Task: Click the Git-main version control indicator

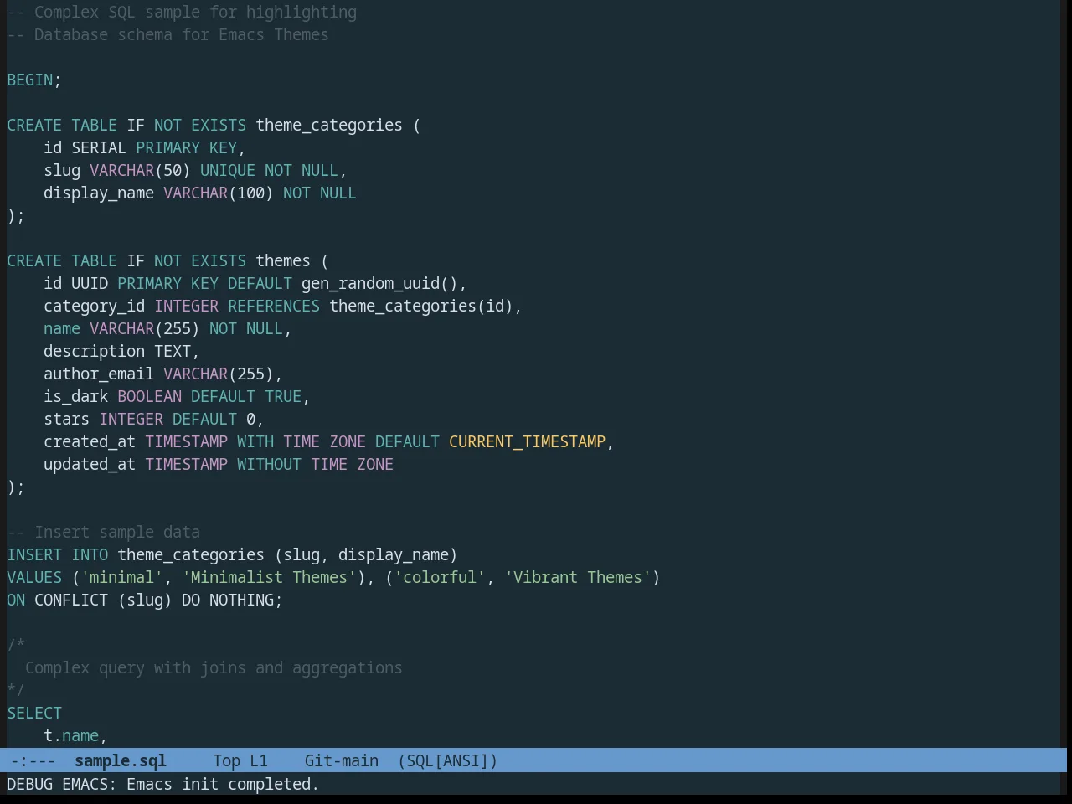Action: tap(342, 760)
